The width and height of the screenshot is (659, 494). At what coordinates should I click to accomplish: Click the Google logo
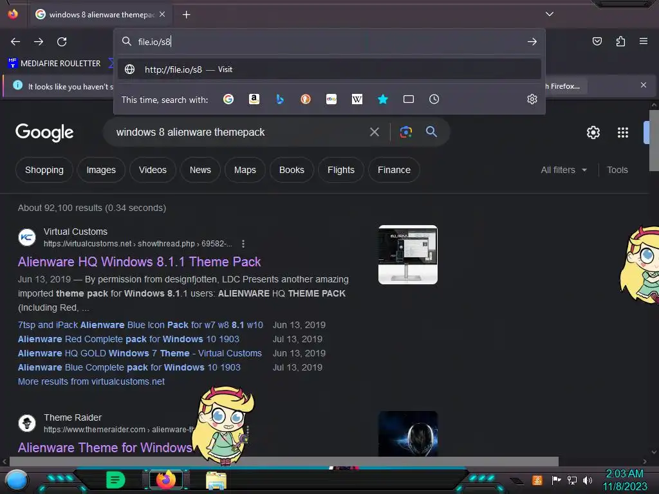(x=44, y=133)
